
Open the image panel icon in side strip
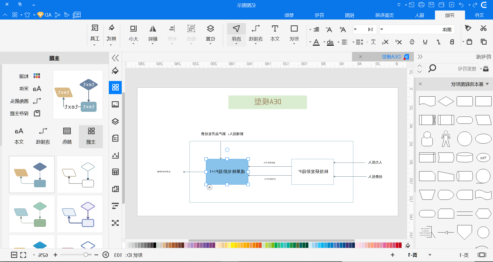coord(115,104)
